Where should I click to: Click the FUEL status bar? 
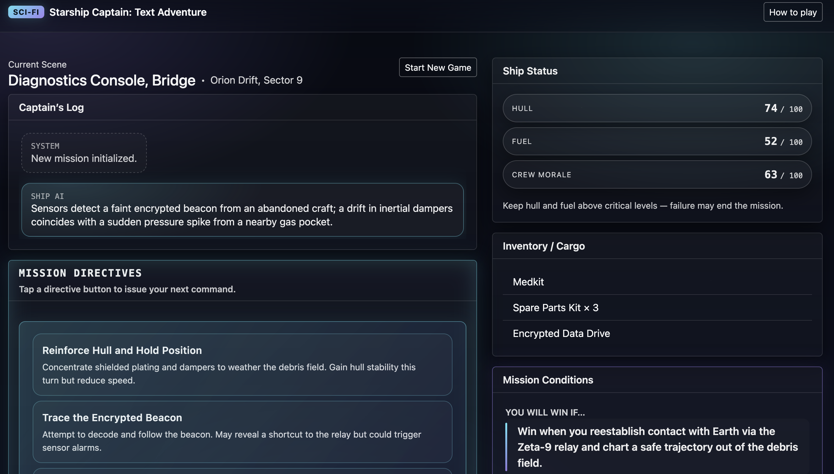(657, 141)
